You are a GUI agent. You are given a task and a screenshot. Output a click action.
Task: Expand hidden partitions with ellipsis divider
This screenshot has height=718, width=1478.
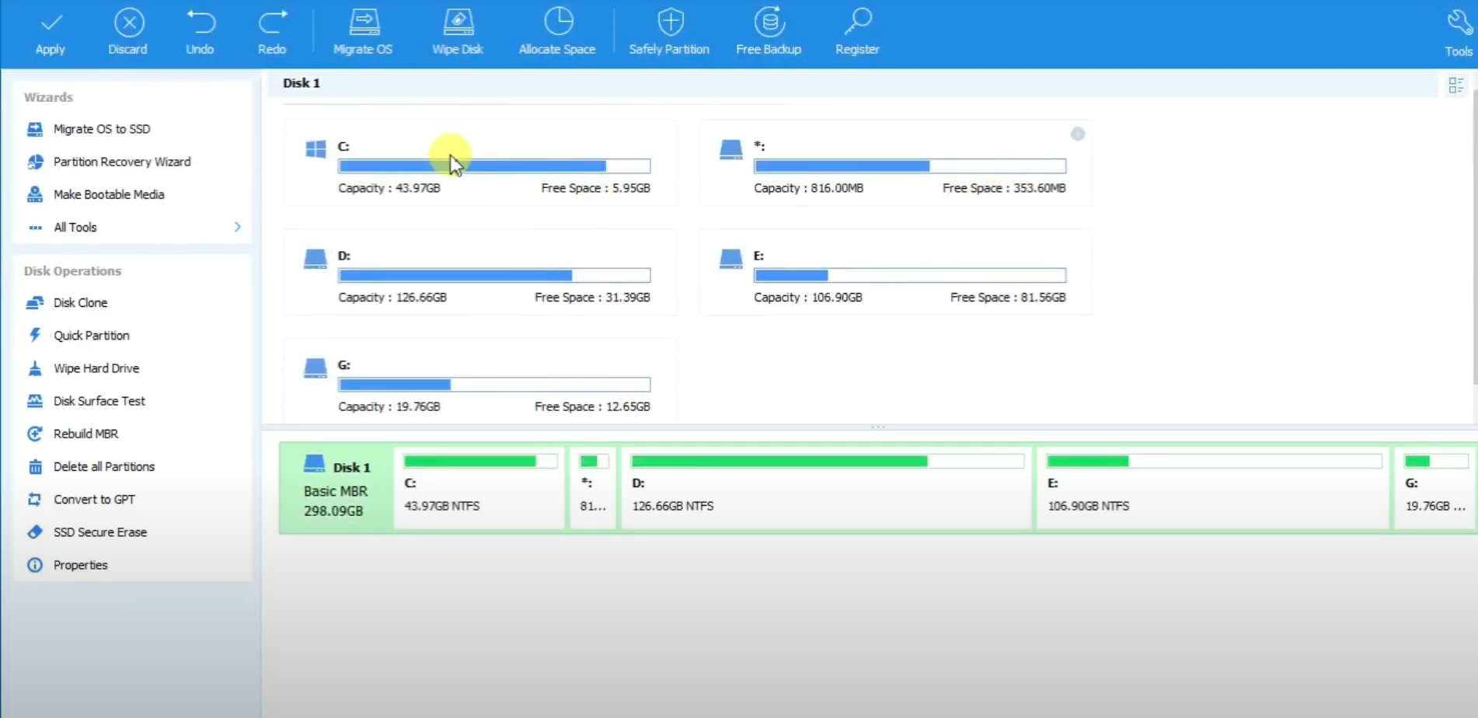(878, 427)
